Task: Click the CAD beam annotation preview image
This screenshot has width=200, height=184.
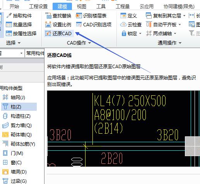Action: [x=123, y=129]
